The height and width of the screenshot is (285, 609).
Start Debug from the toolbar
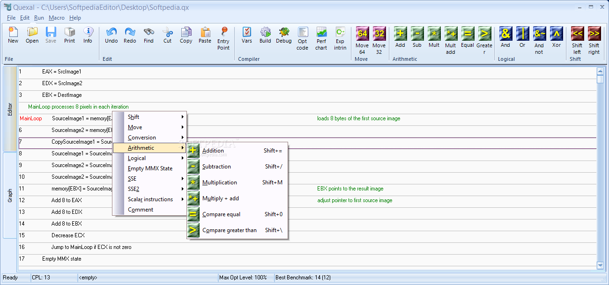pos(284,35)
